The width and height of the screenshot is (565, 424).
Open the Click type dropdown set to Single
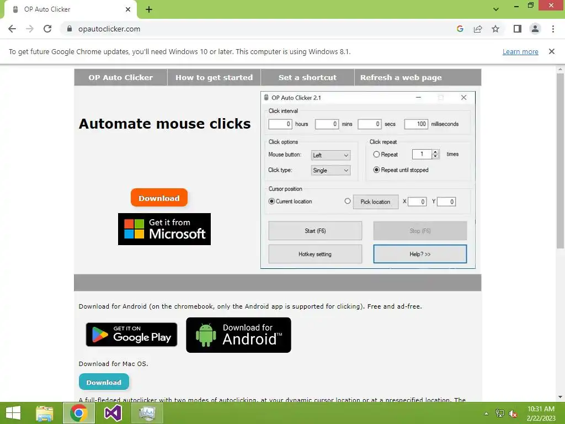click(x=331, y=170)
